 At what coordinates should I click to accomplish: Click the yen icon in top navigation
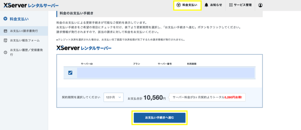coord(178,5)
